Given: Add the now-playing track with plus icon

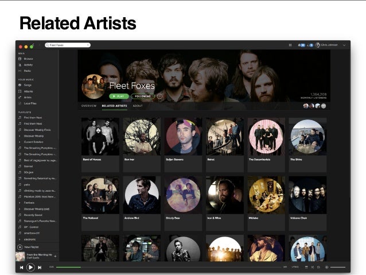Looking at the screenshot, I should pyautogui.click(x=55, y=256).
